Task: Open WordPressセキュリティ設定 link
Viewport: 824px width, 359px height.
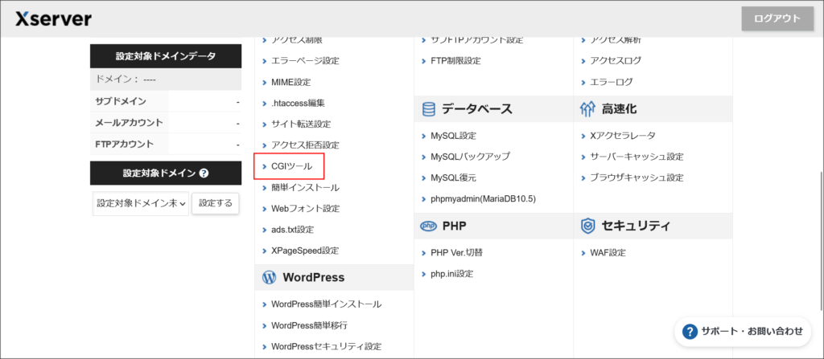Action: click(326, 346)
